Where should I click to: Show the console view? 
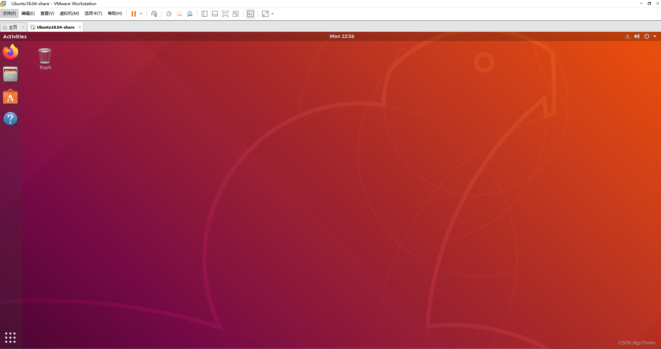[x=251, y=14]
